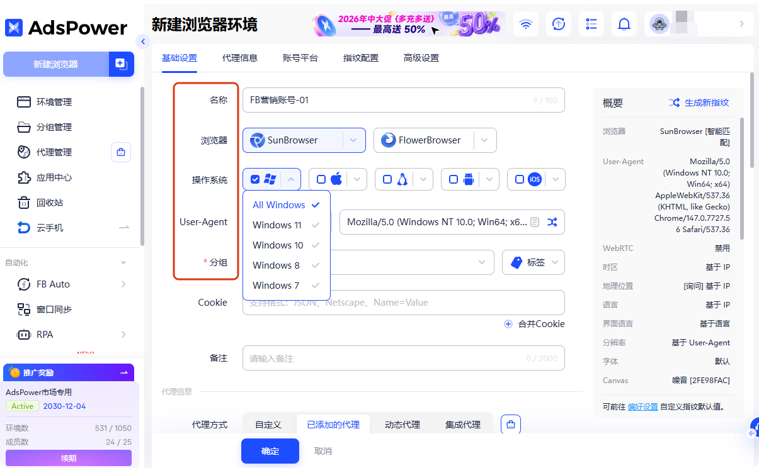The width and height of the screenshot is (759, 468).
Task: Click the user avatar icon
Action: point(659,24)
